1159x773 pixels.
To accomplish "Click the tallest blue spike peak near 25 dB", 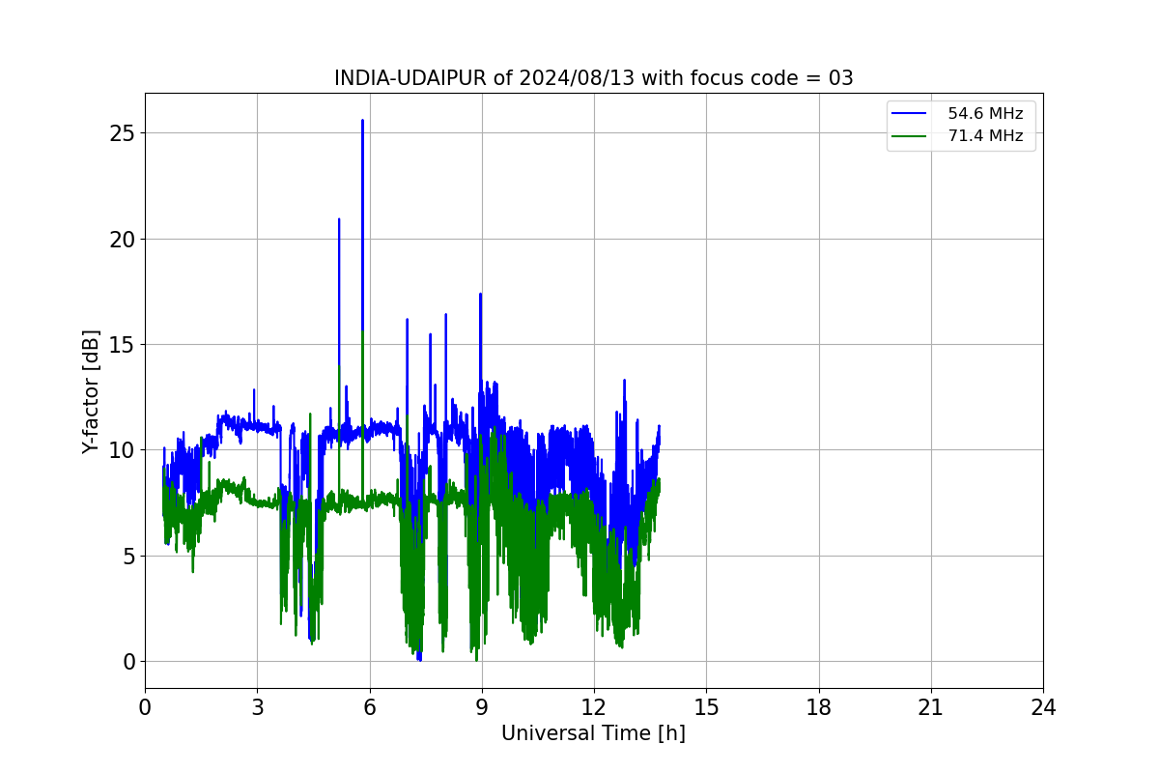I will [x=362, y=122].
